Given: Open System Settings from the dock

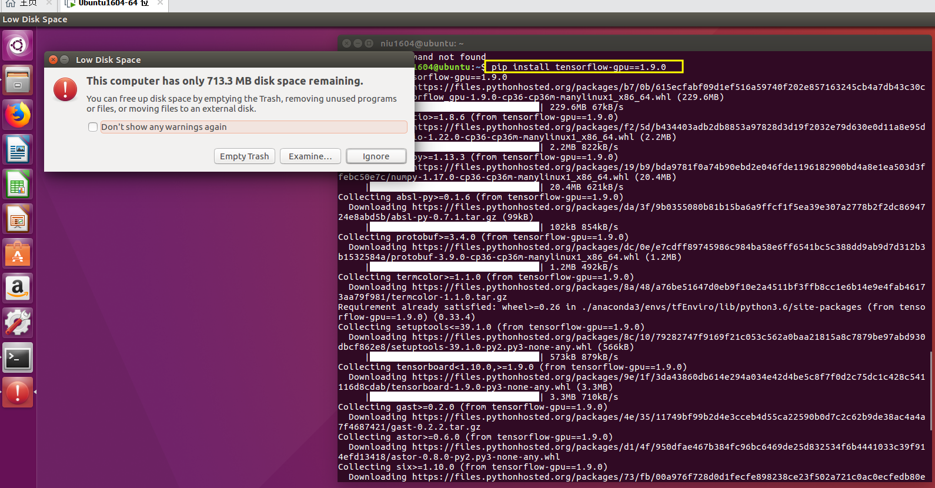Looking at the screenshot, I should point(18,323).
